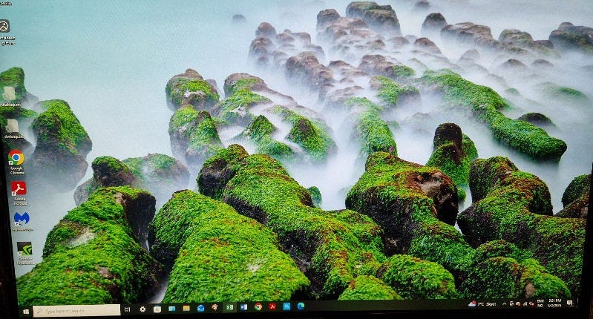Select the NVIDIA GeForce Experience desktop shortcut
The image size is (593, 319).
point(24,253)
